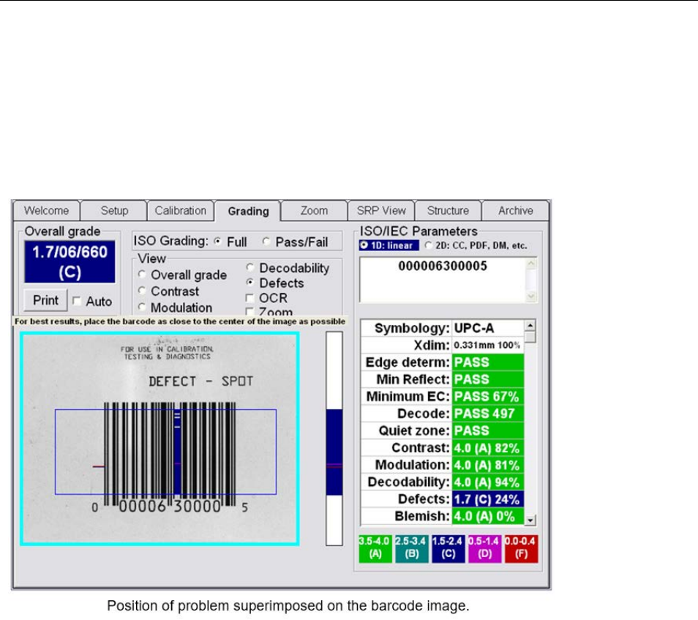The height and width of the screenshot is (620, 698).
Task: Click Min Reflect PASS result
Action: [488, 379]
